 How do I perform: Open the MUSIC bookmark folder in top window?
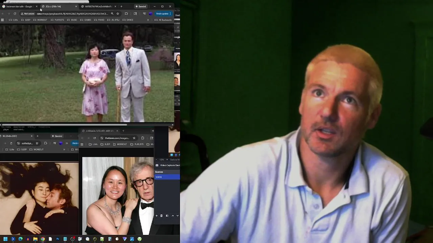tap(72, 20)
